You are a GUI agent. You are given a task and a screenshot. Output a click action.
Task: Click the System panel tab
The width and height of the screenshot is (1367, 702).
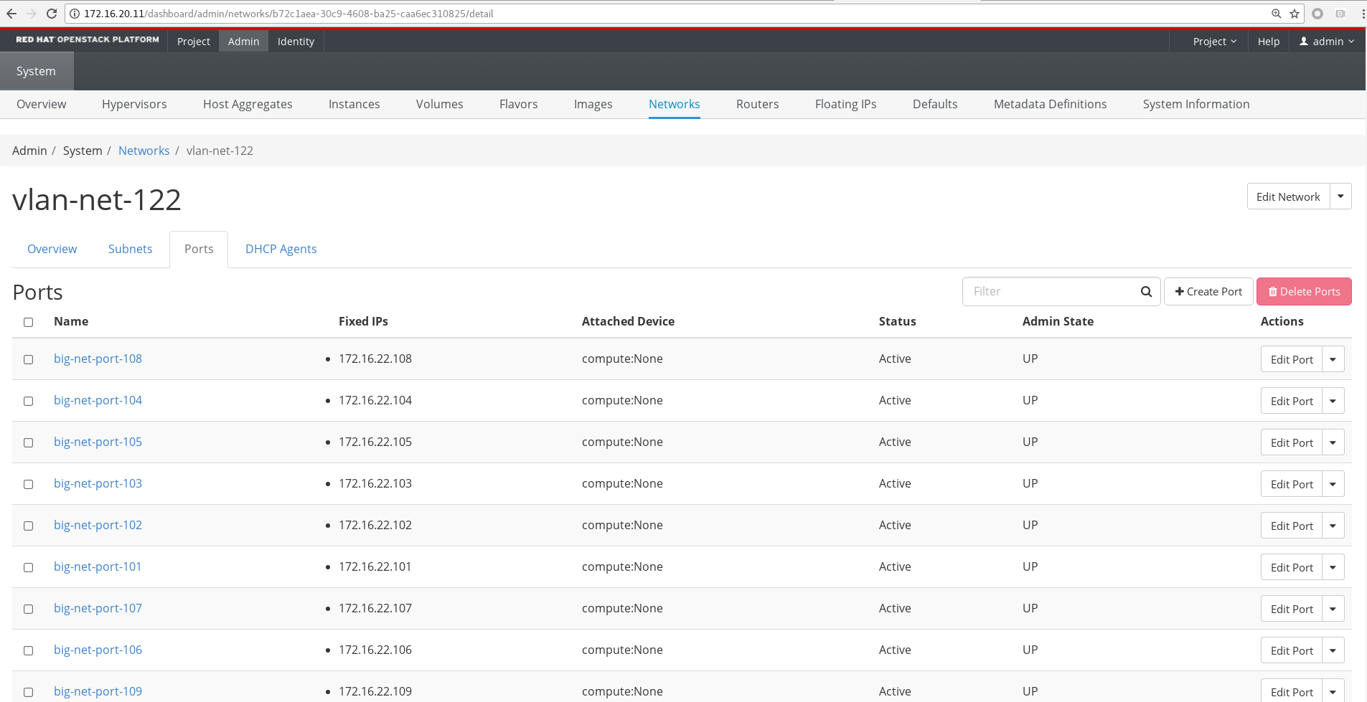coord(36,71)
